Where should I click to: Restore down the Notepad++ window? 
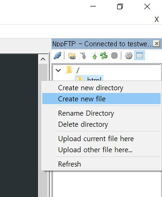point(120,7)
